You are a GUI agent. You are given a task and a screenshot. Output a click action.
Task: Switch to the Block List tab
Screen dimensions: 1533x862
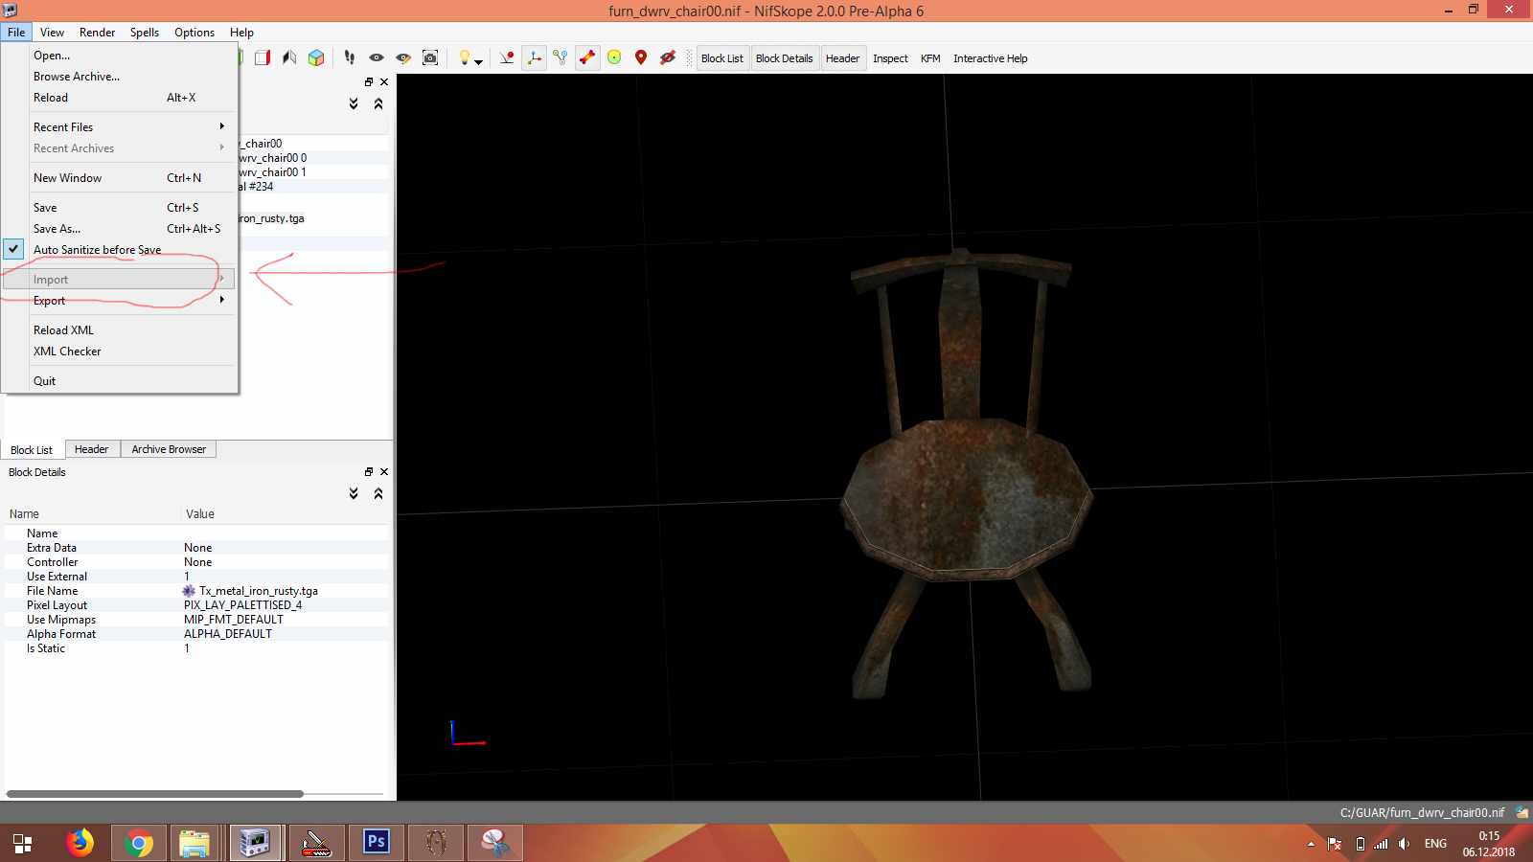(32, 450)
